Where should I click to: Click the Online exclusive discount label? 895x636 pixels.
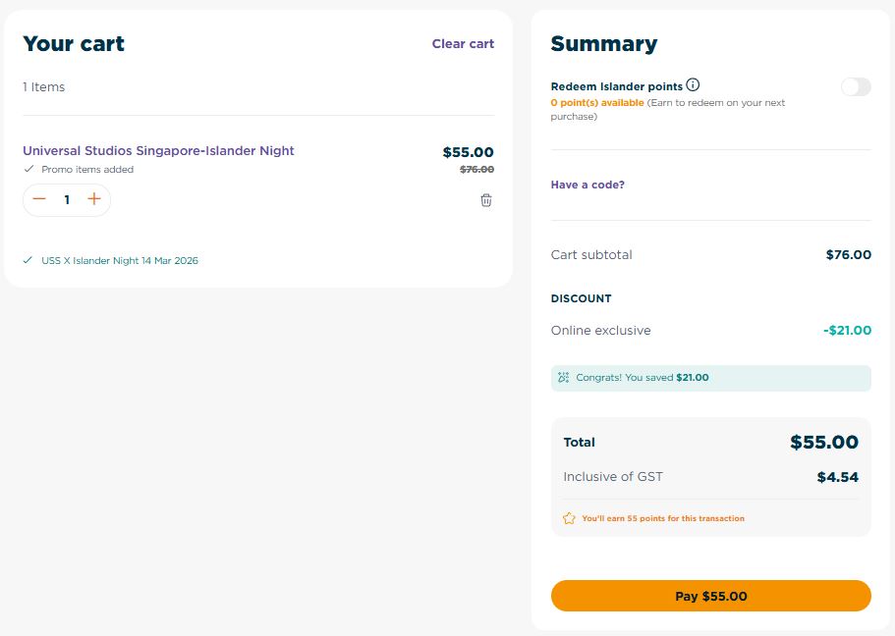point(600,331)
